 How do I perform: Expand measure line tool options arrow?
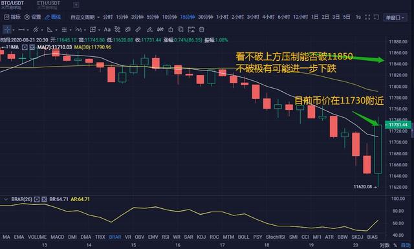(x=28, y=30)
